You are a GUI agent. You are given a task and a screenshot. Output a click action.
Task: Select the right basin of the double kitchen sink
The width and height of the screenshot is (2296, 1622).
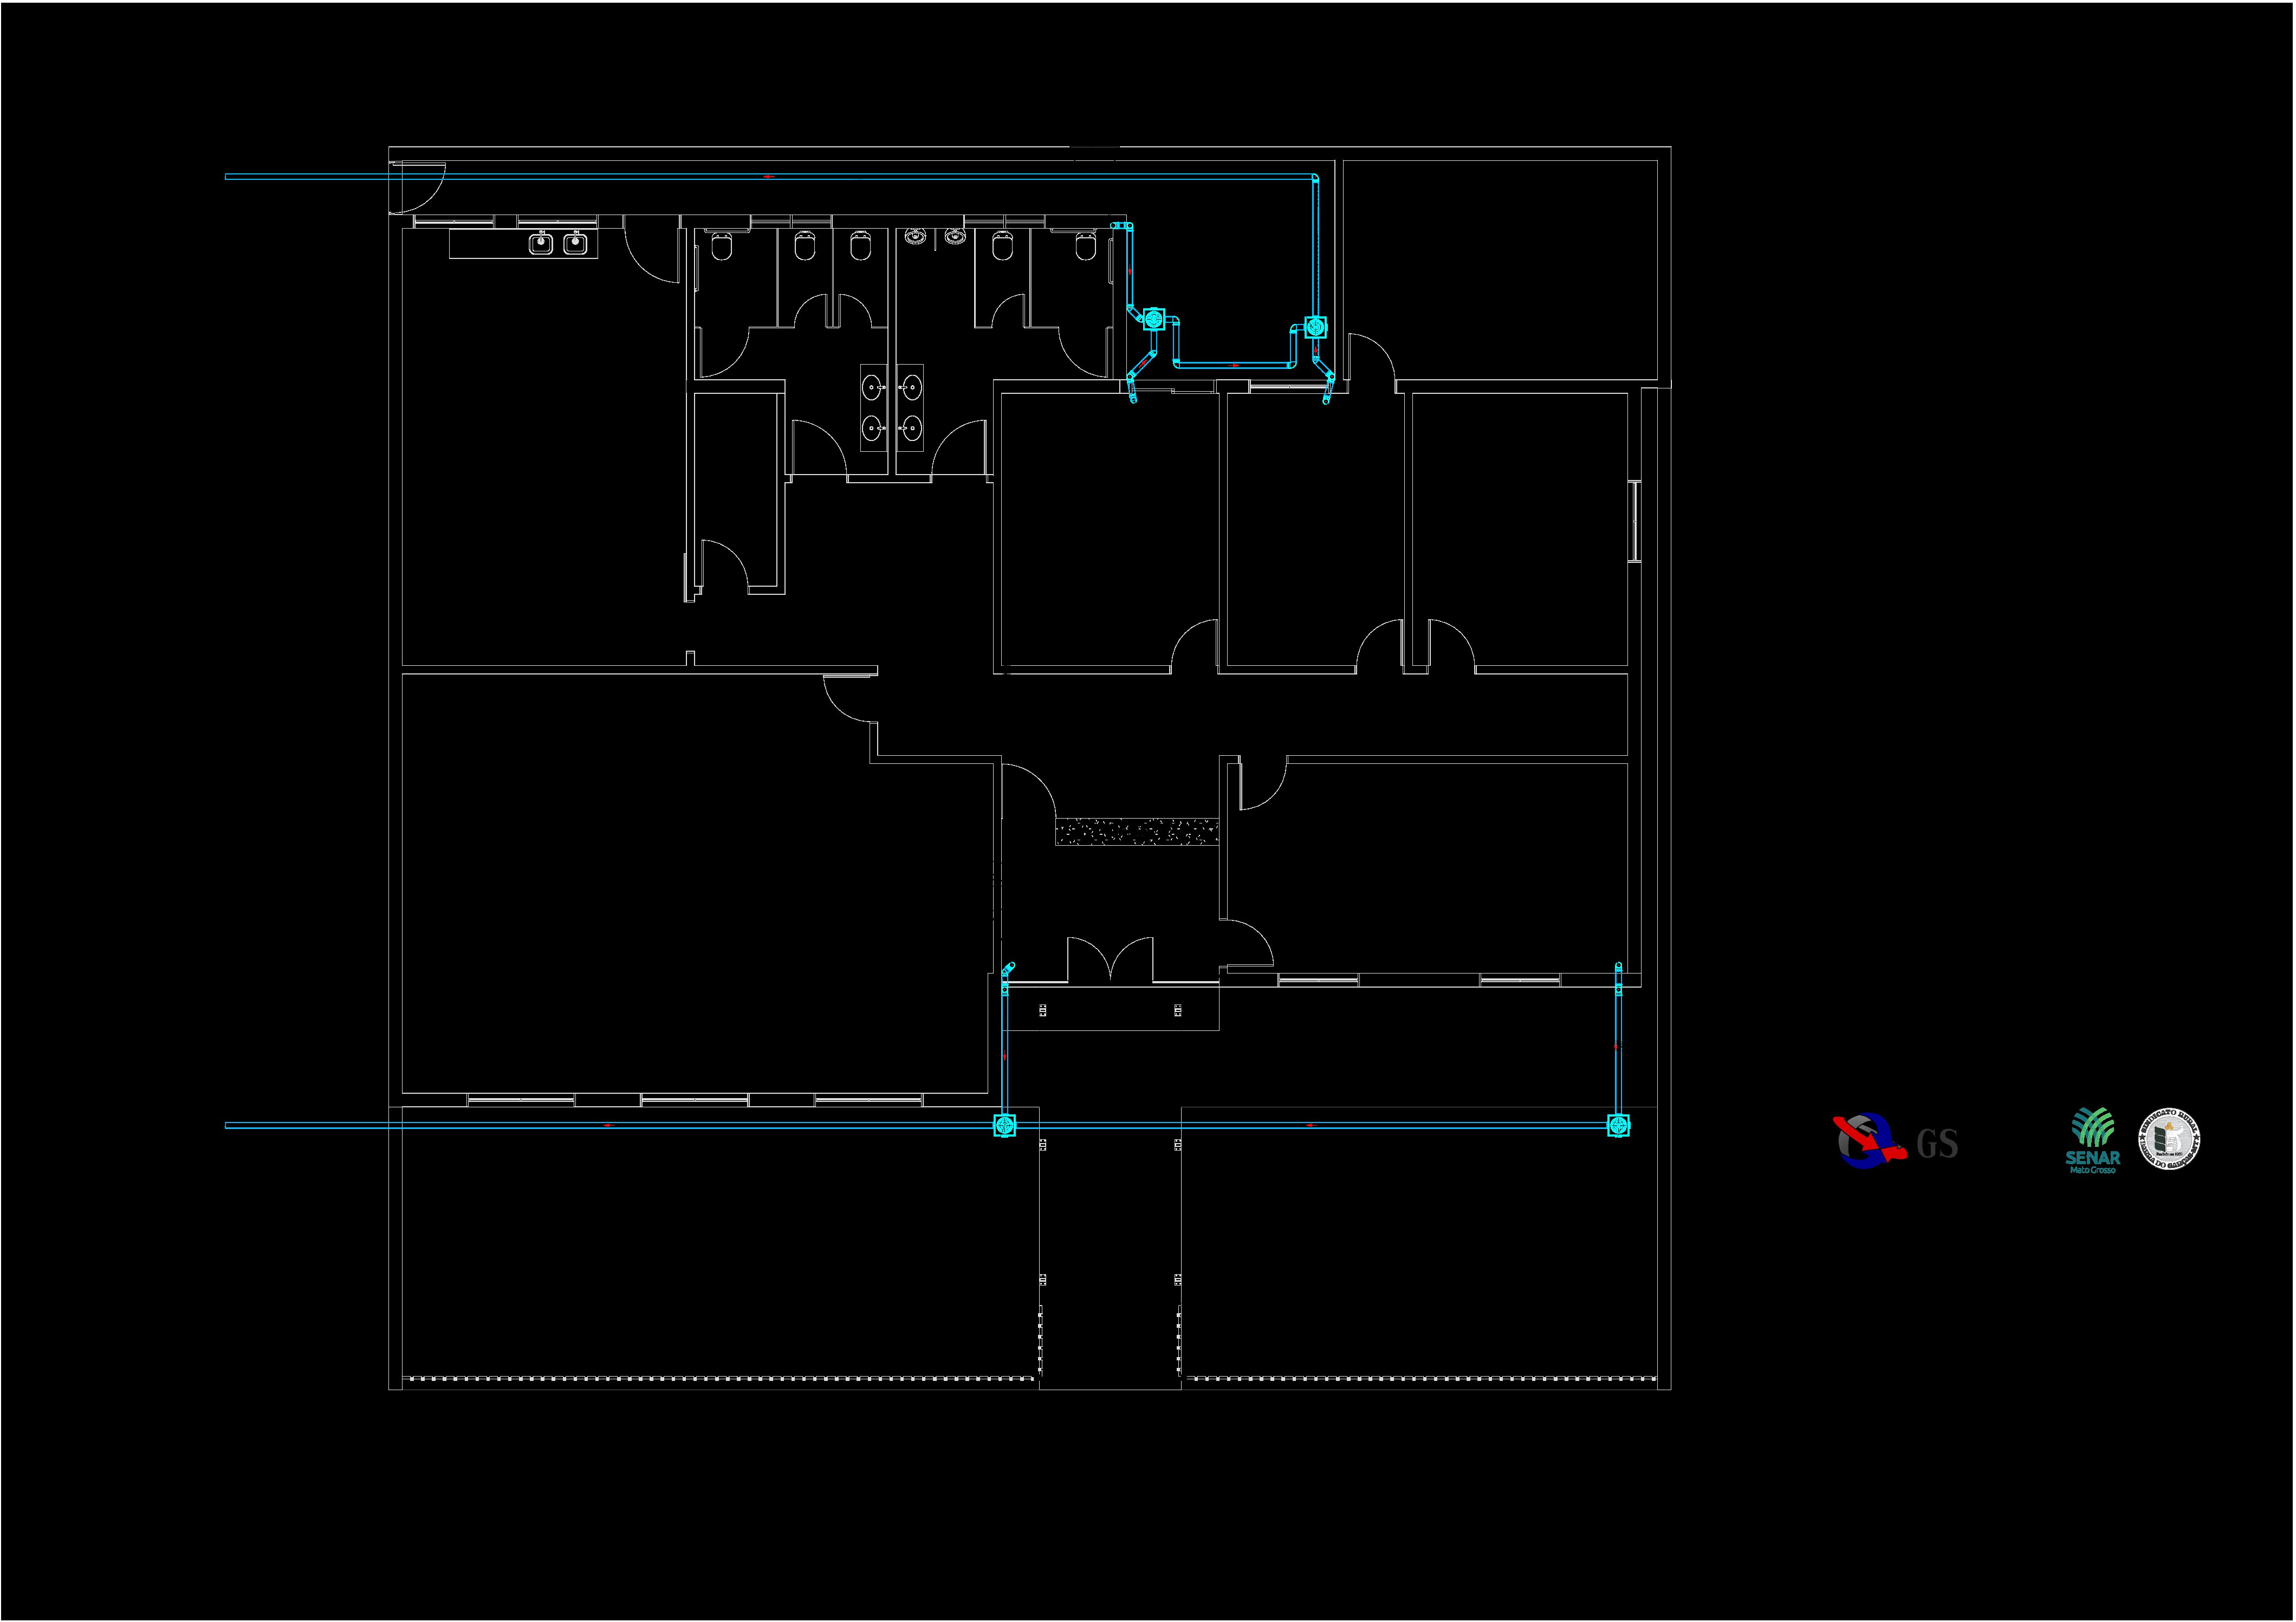tap(574, 243)
